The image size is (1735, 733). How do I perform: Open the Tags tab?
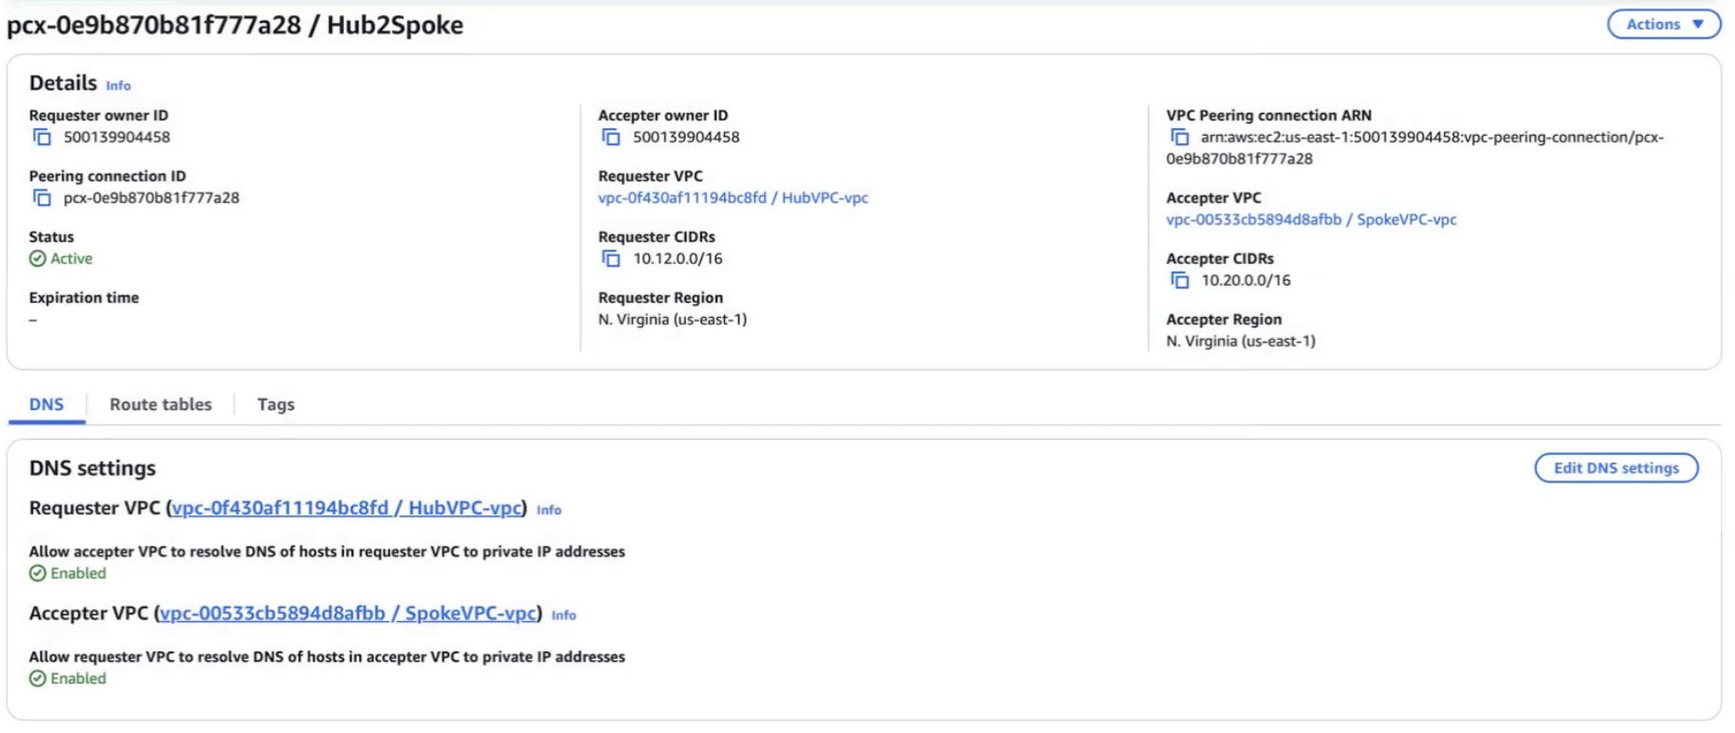276,404
